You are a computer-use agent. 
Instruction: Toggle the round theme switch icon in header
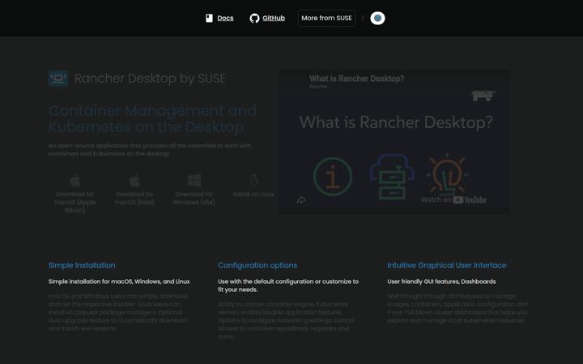377,18
